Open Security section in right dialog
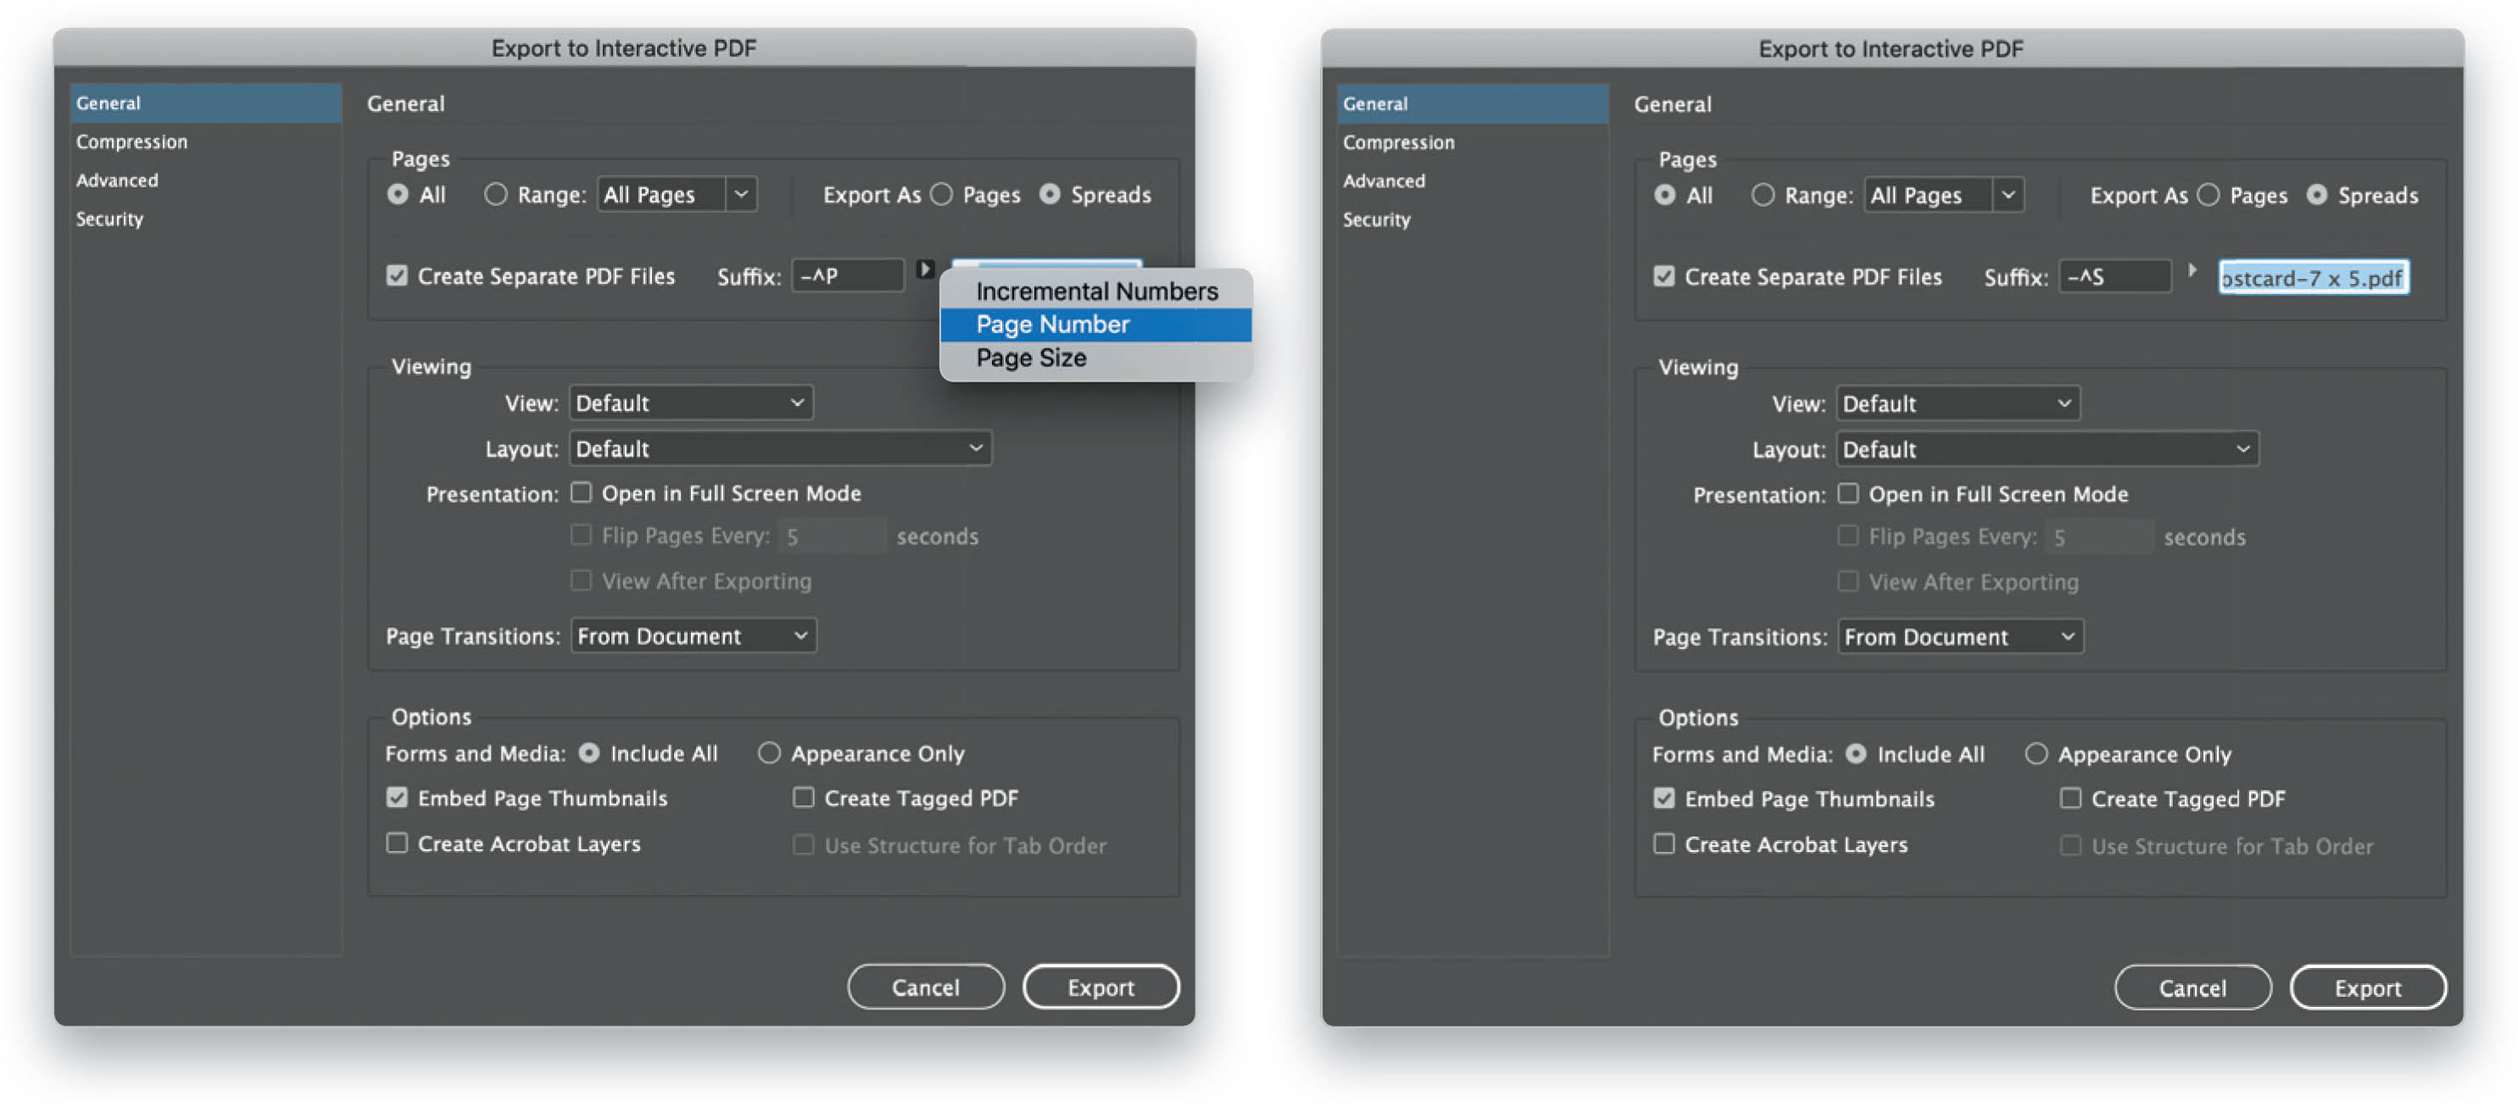2518x1107 pixels. 1472,220
